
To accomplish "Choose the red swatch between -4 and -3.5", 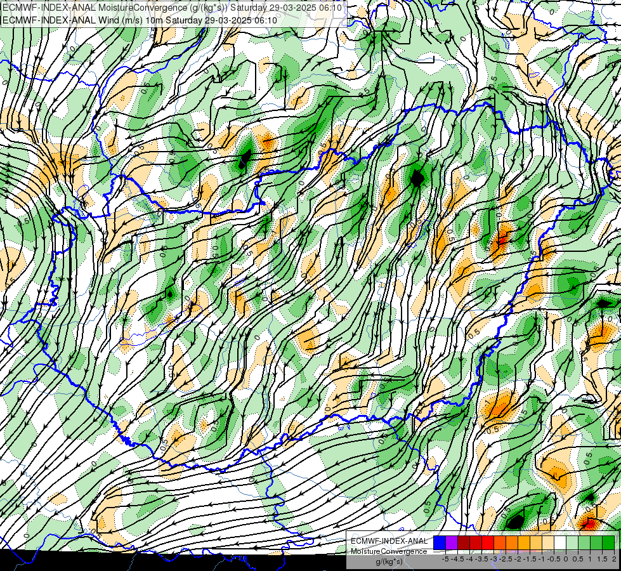I will (x=476, y=542).
